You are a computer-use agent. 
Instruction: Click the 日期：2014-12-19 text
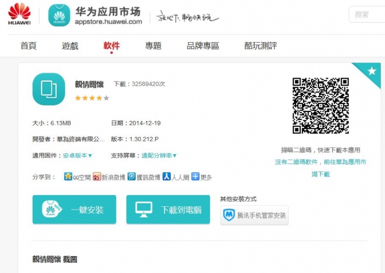click(x=136, y=123)
